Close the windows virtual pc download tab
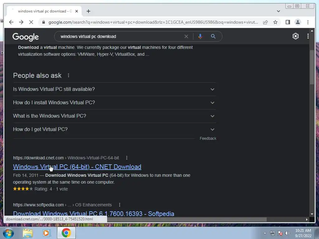Image resolution: width=319 pixels, height=239 pixels. [77, 11]
